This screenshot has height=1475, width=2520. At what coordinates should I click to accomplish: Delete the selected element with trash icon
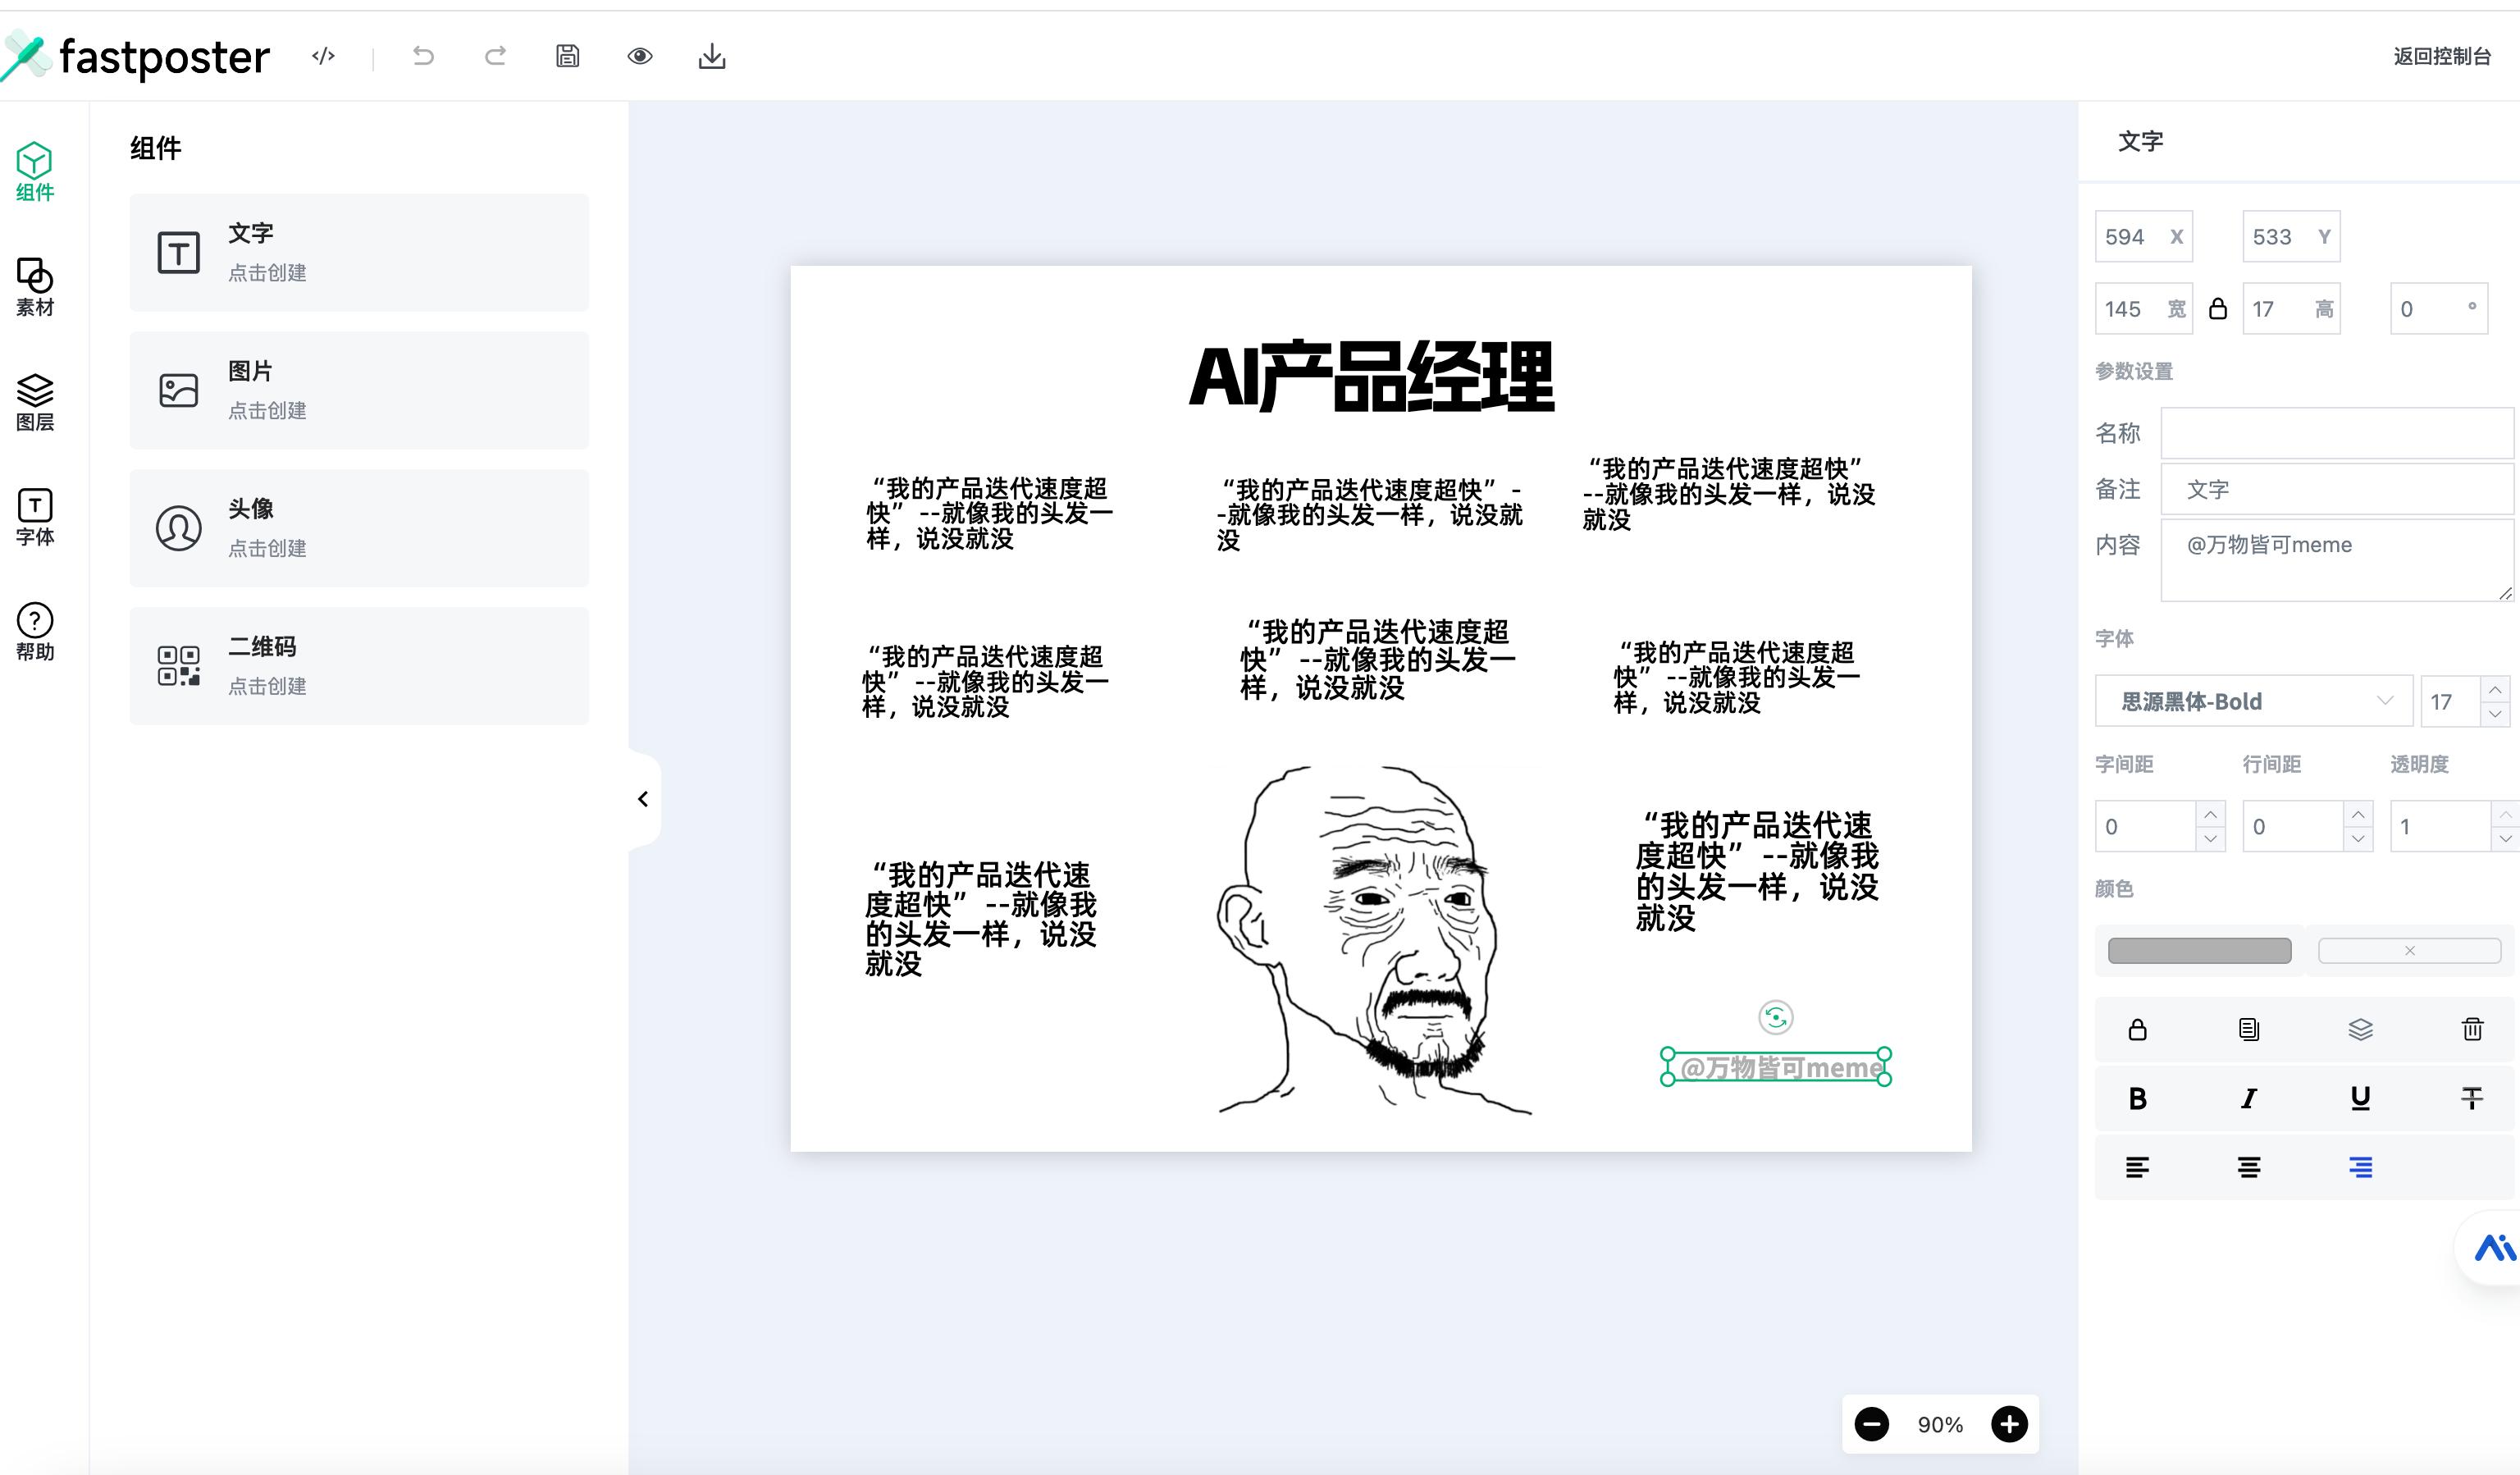coord(2472,1029)
